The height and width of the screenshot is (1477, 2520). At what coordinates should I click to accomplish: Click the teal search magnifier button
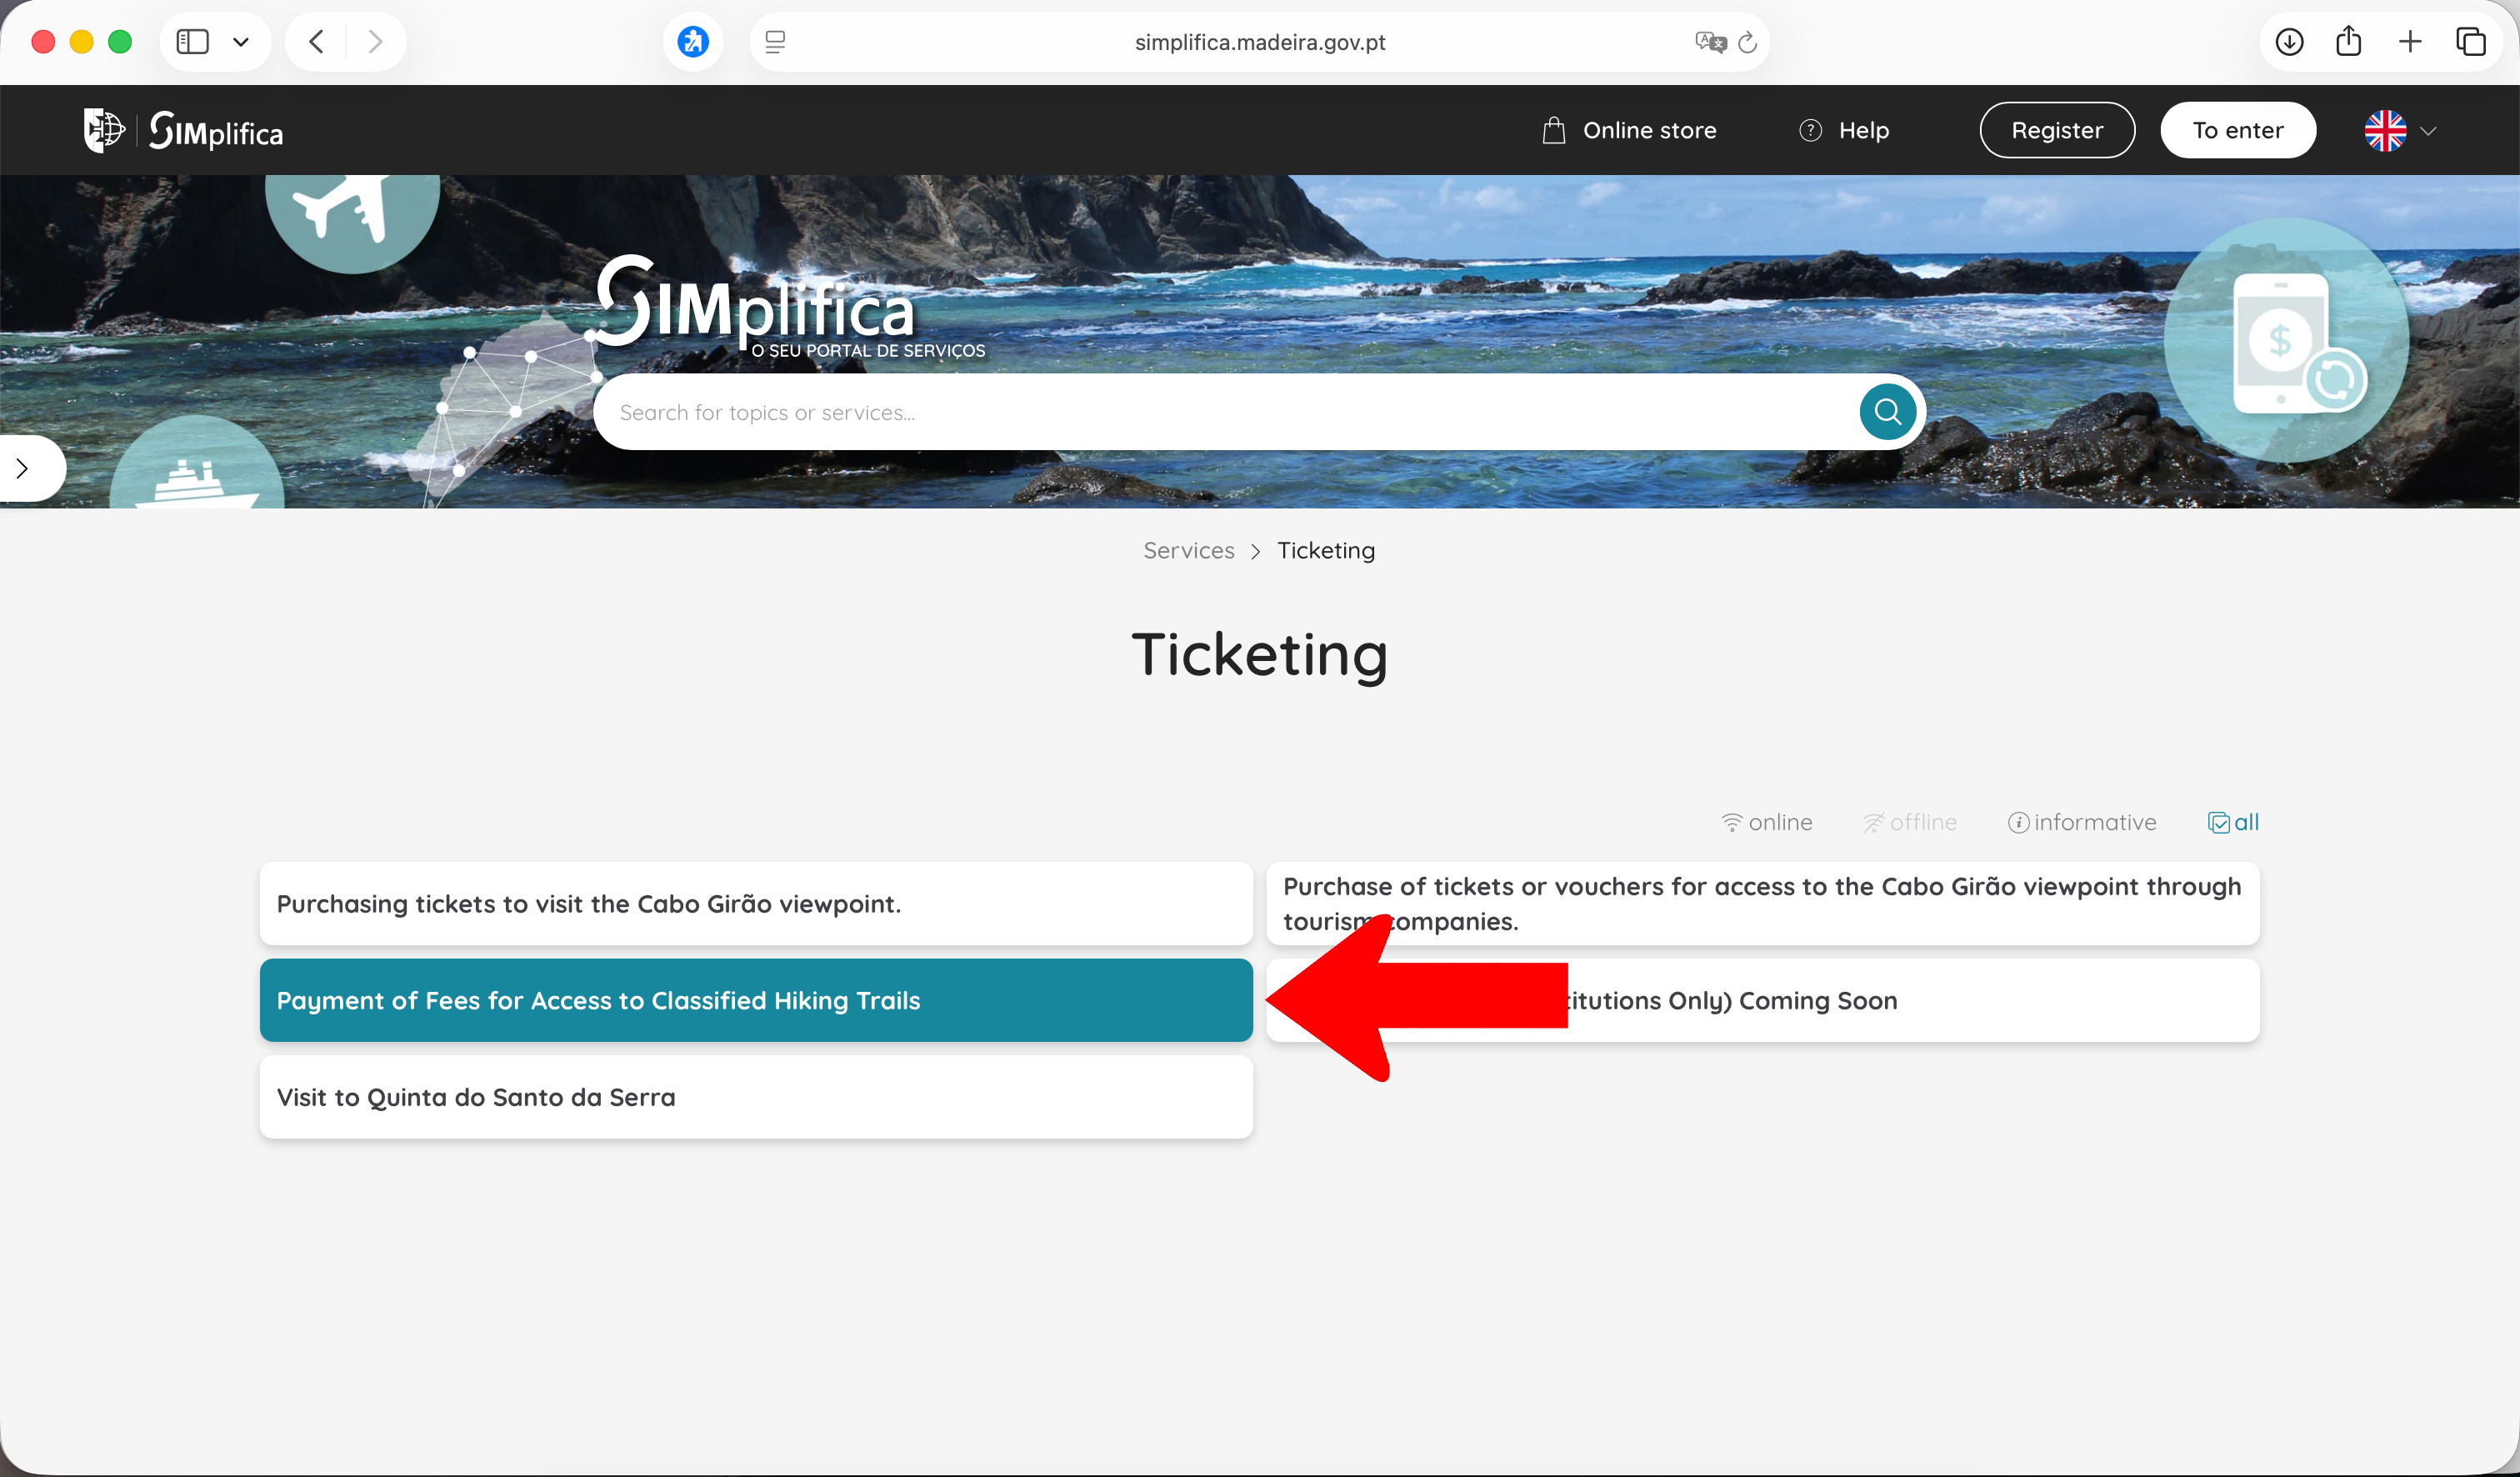pyautogui.click(x=1887, y=411)
